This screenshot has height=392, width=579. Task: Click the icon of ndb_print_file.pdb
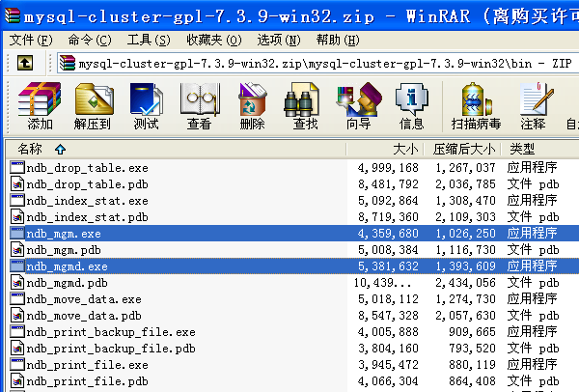pyautogui.click(x=17, y=381)
